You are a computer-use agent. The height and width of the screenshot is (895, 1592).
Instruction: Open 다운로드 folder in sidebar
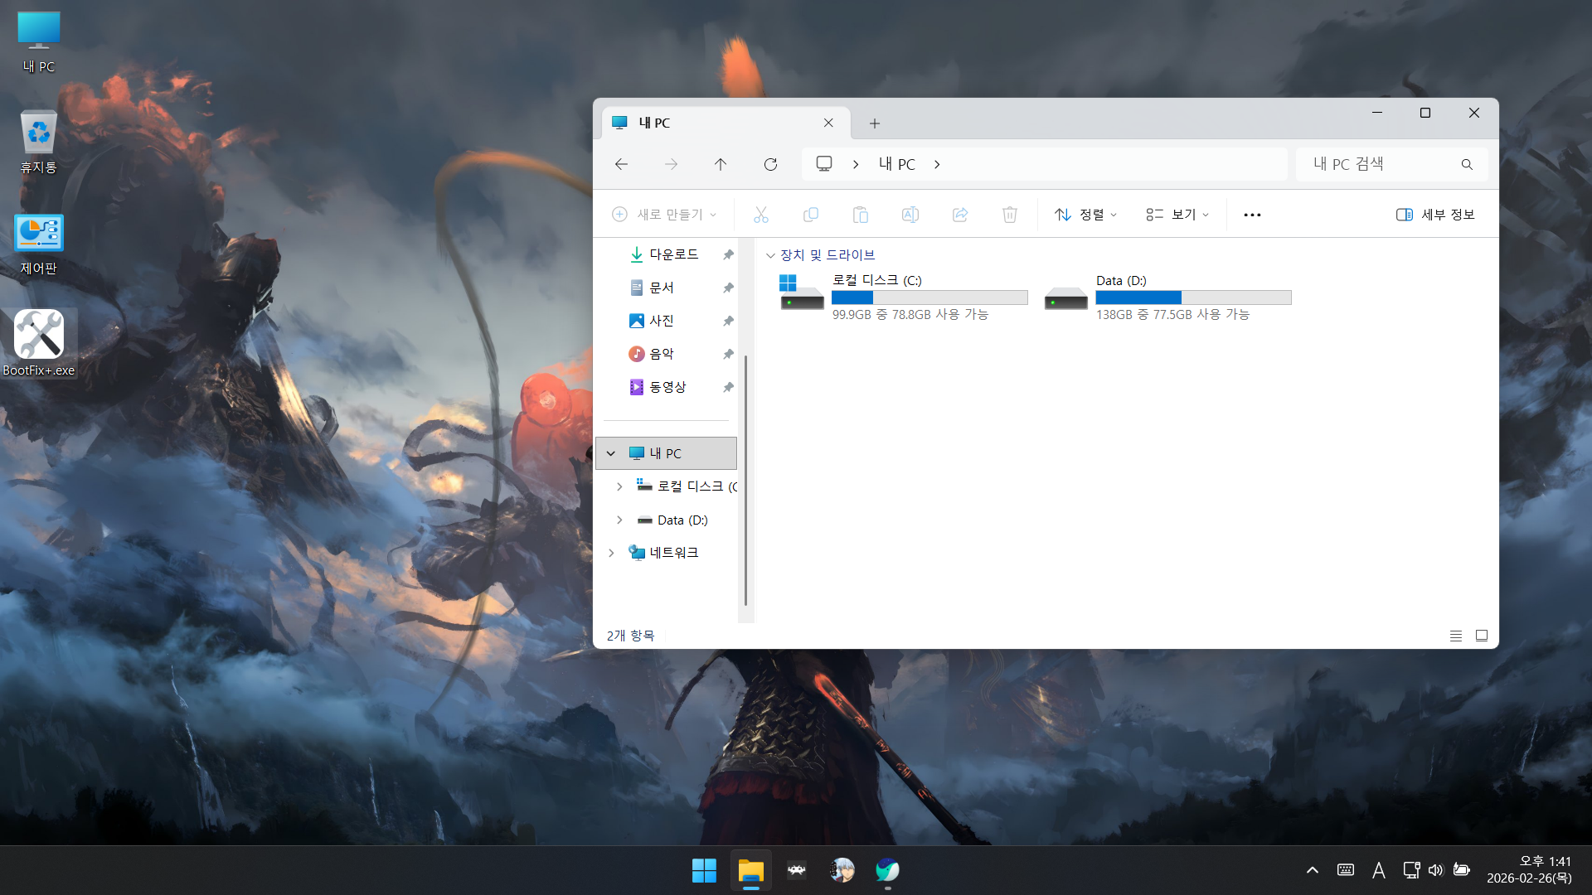click(673, 254)
